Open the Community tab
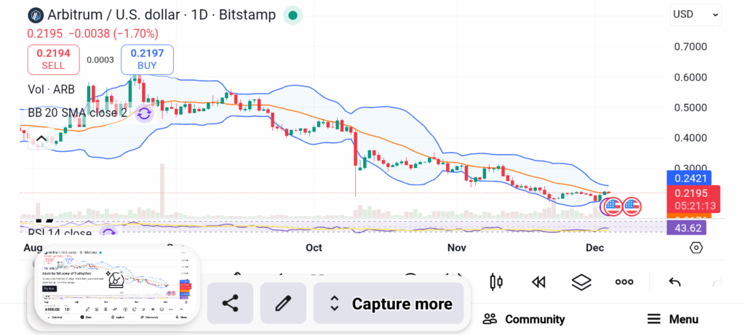Screen dimensions: 745x335 [524, 319]
